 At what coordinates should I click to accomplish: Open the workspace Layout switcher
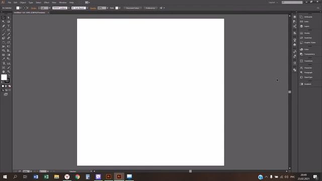(x=273, y=3)
